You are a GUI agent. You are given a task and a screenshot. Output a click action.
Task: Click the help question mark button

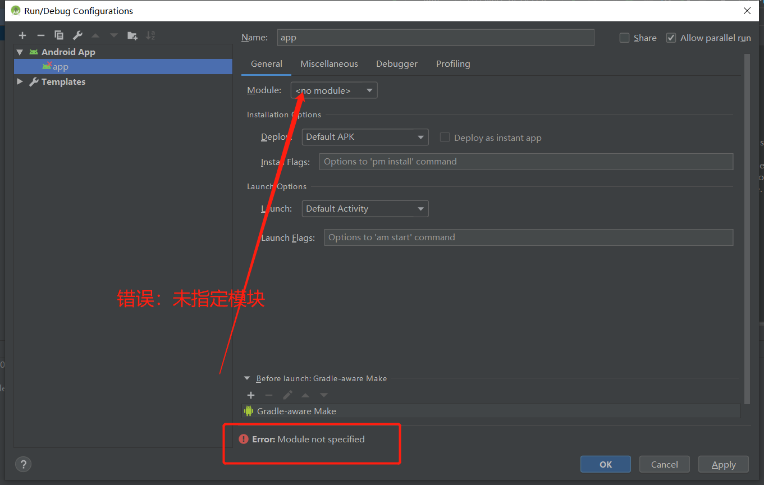[23, 464]
